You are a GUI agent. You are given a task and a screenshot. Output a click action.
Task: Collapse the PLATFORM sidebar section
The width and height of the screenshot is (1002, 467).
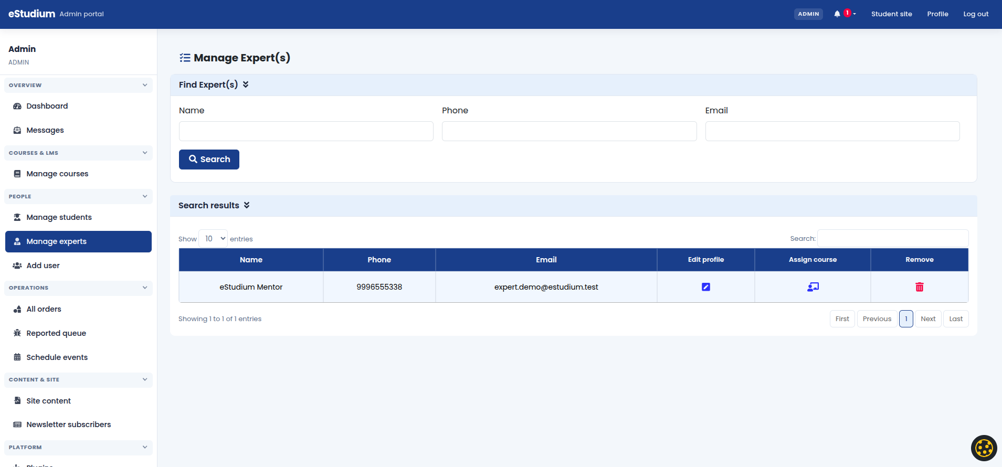(x=78, y=447)
